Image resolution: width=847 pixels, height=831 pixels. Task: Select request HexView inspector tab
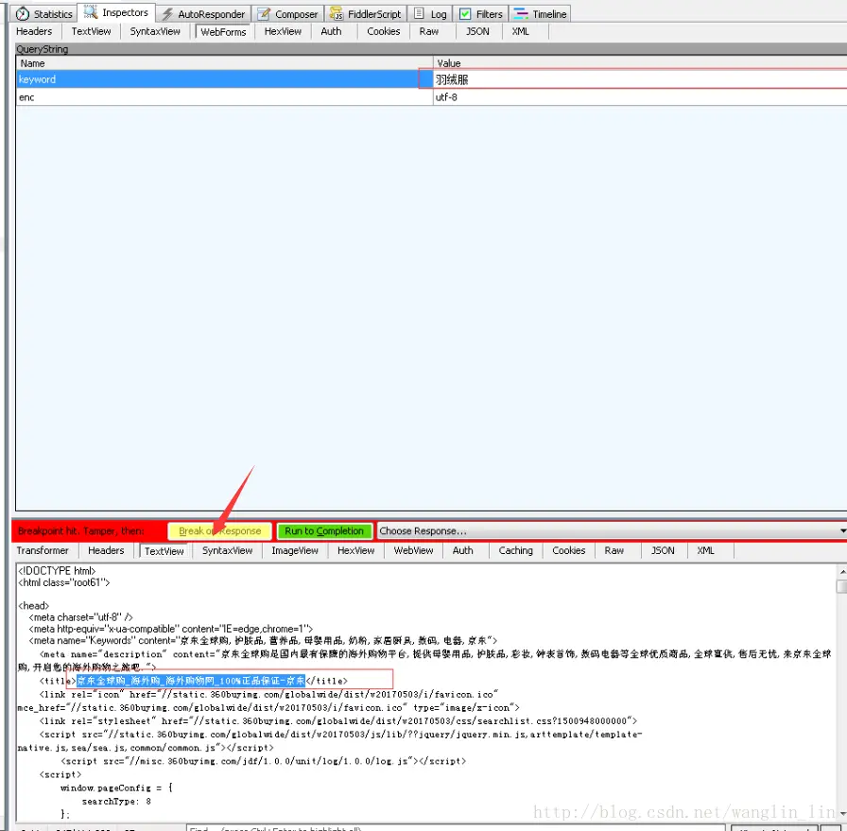tap(283, 31)
